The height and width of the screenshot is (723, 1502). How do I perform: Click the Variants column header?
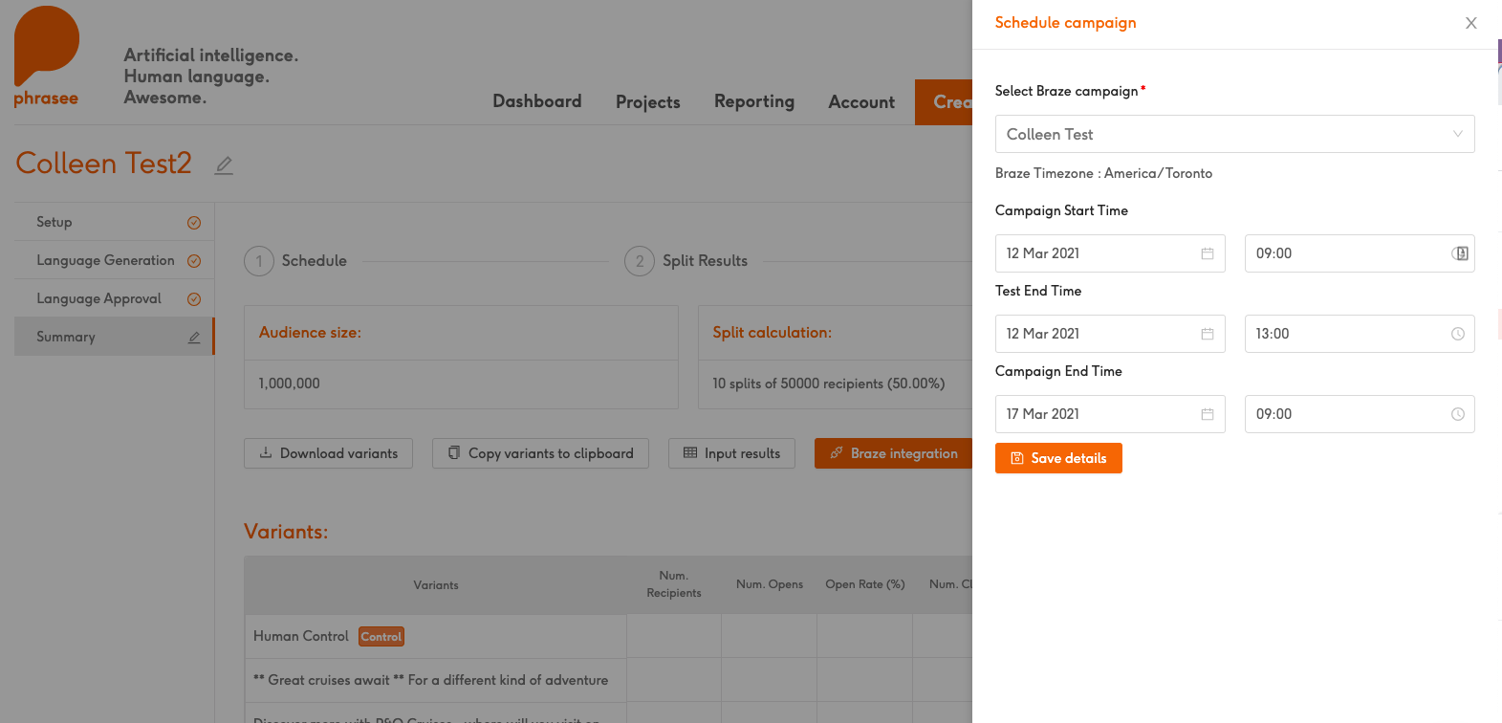point(436,585)
